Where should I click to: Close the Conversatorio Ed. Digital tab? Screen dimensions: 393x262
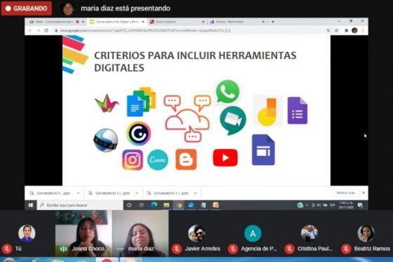143,22
